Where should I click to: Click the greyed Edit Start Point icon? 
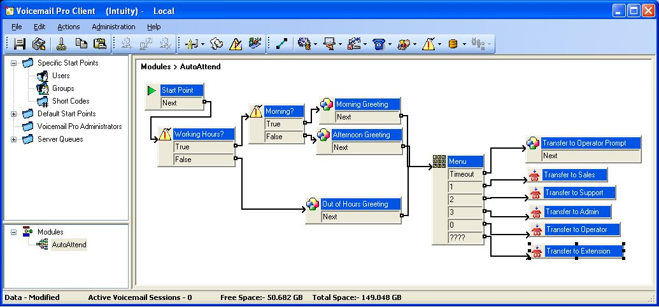pos(146,44)
